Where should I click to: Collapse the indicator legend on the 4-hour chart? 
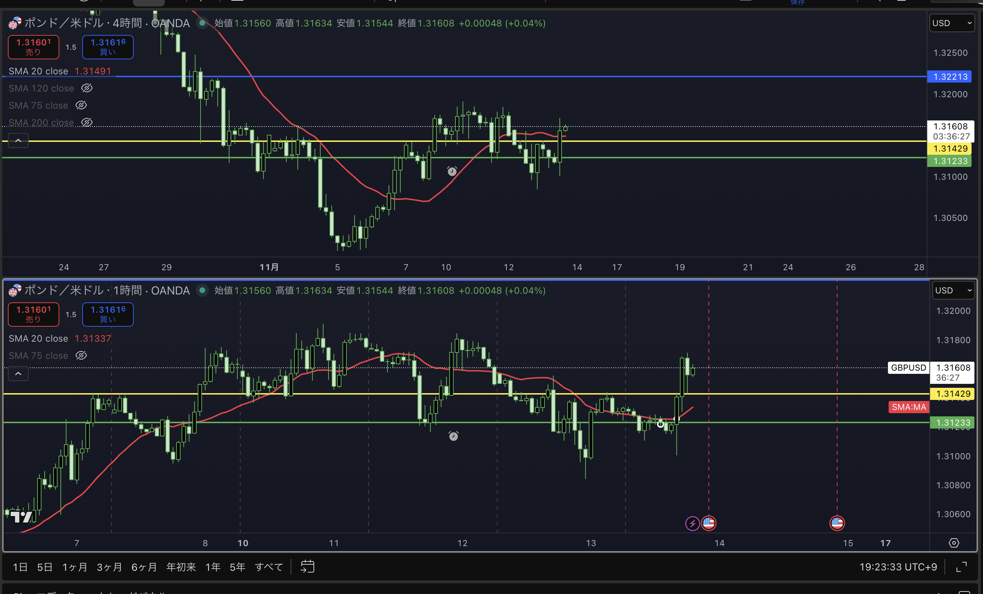(x=18, y=140)
